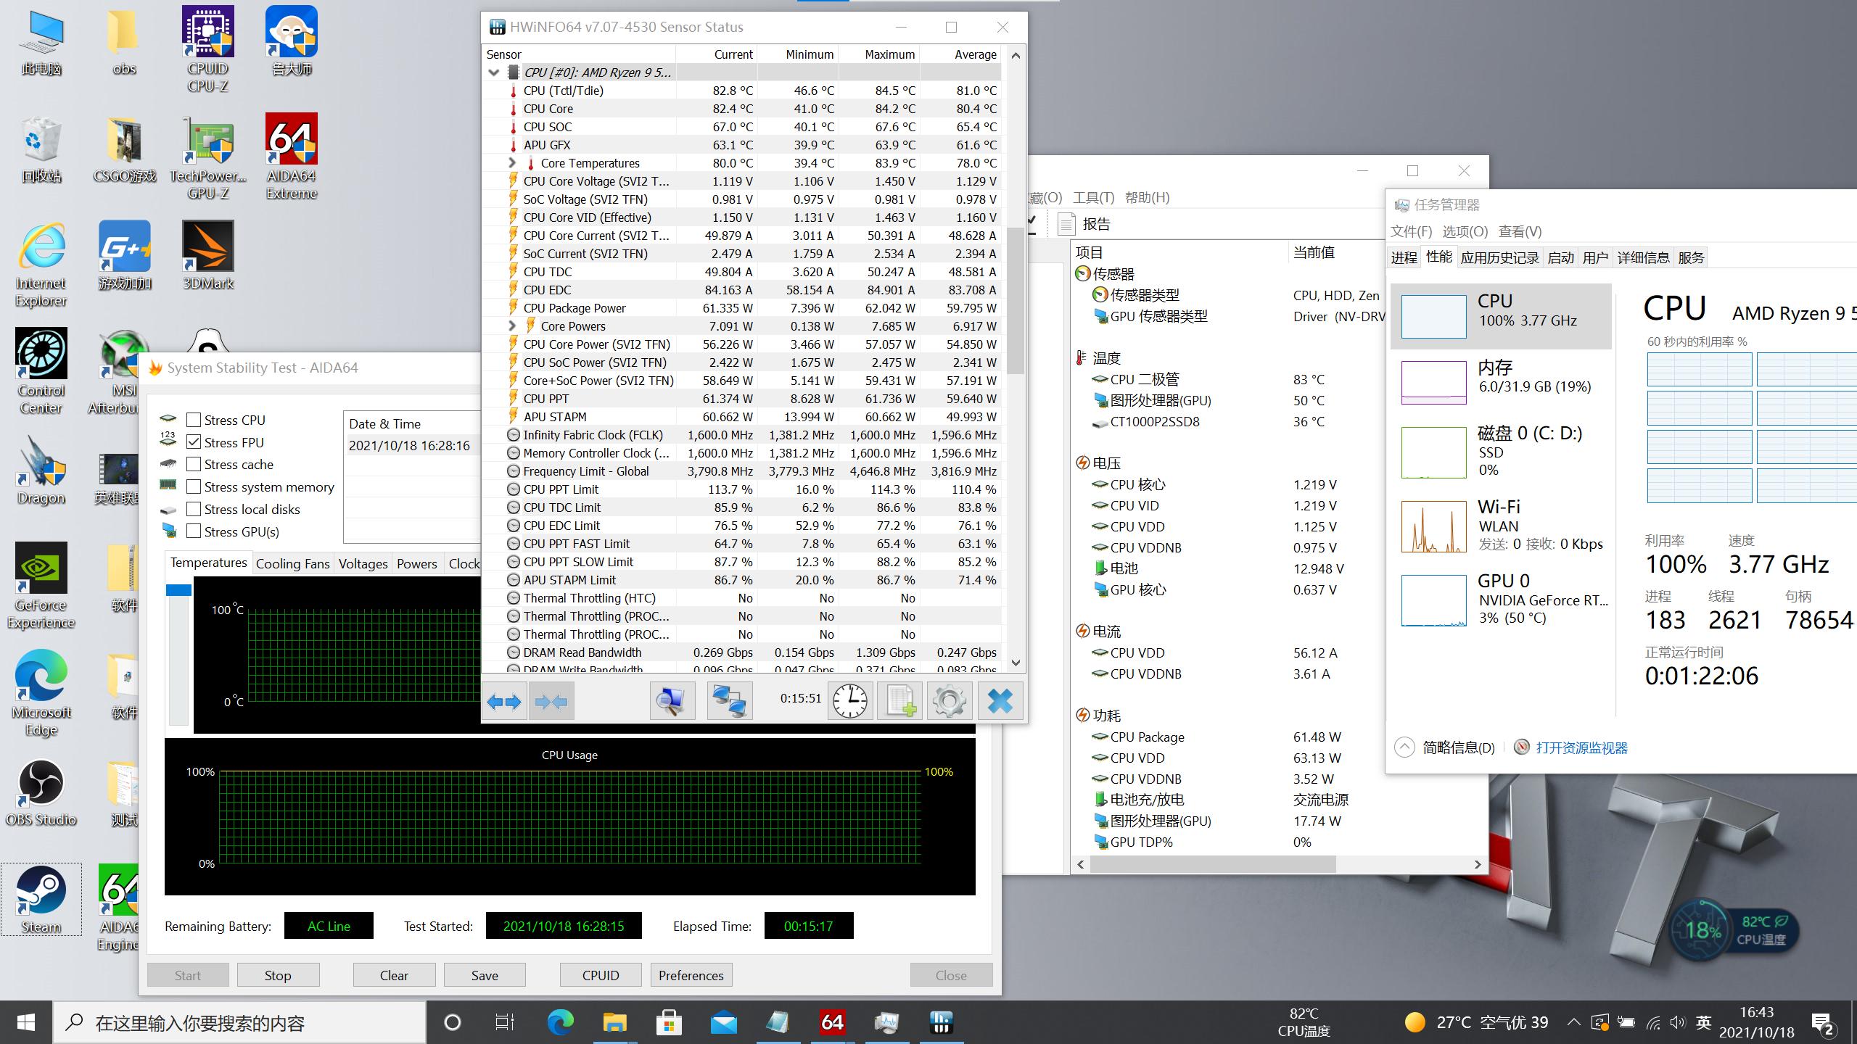Click HWiNFO log file add icon
Screen dimensions: 1857x1044
click(899, 700)
